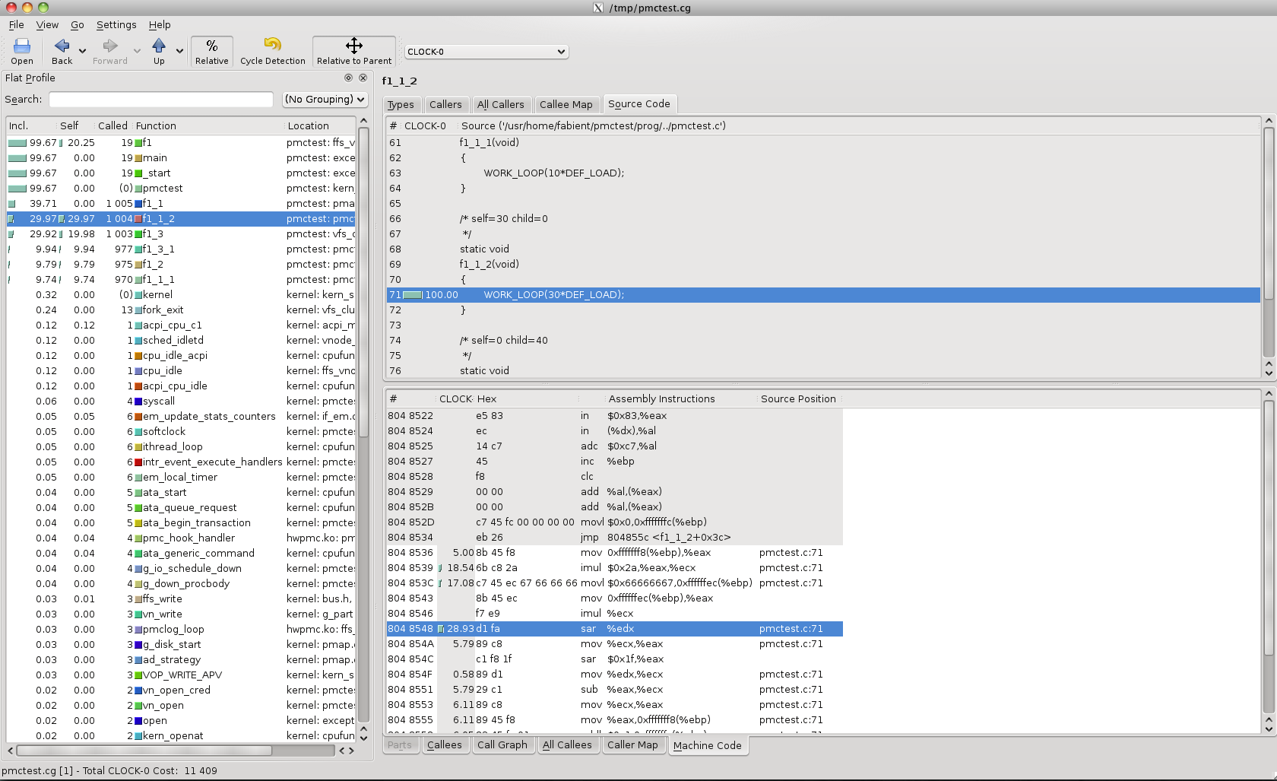
Task: Sort by the Self column header
Action: [x=76, y=126]
